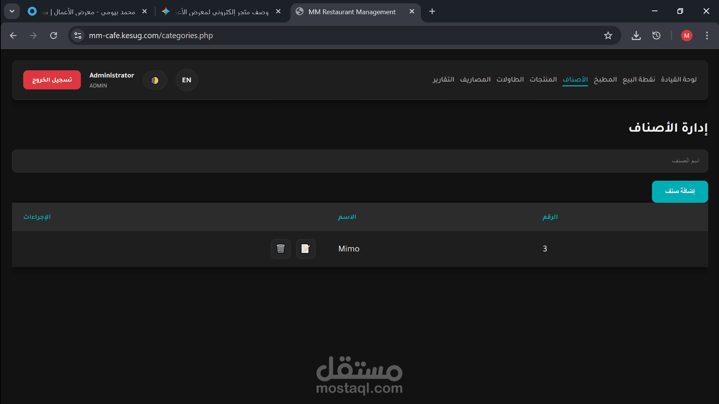Screen dimensions: 719x404
Task: Open a new browser tab
Action: pyautogui.click(x=432, y=11)
